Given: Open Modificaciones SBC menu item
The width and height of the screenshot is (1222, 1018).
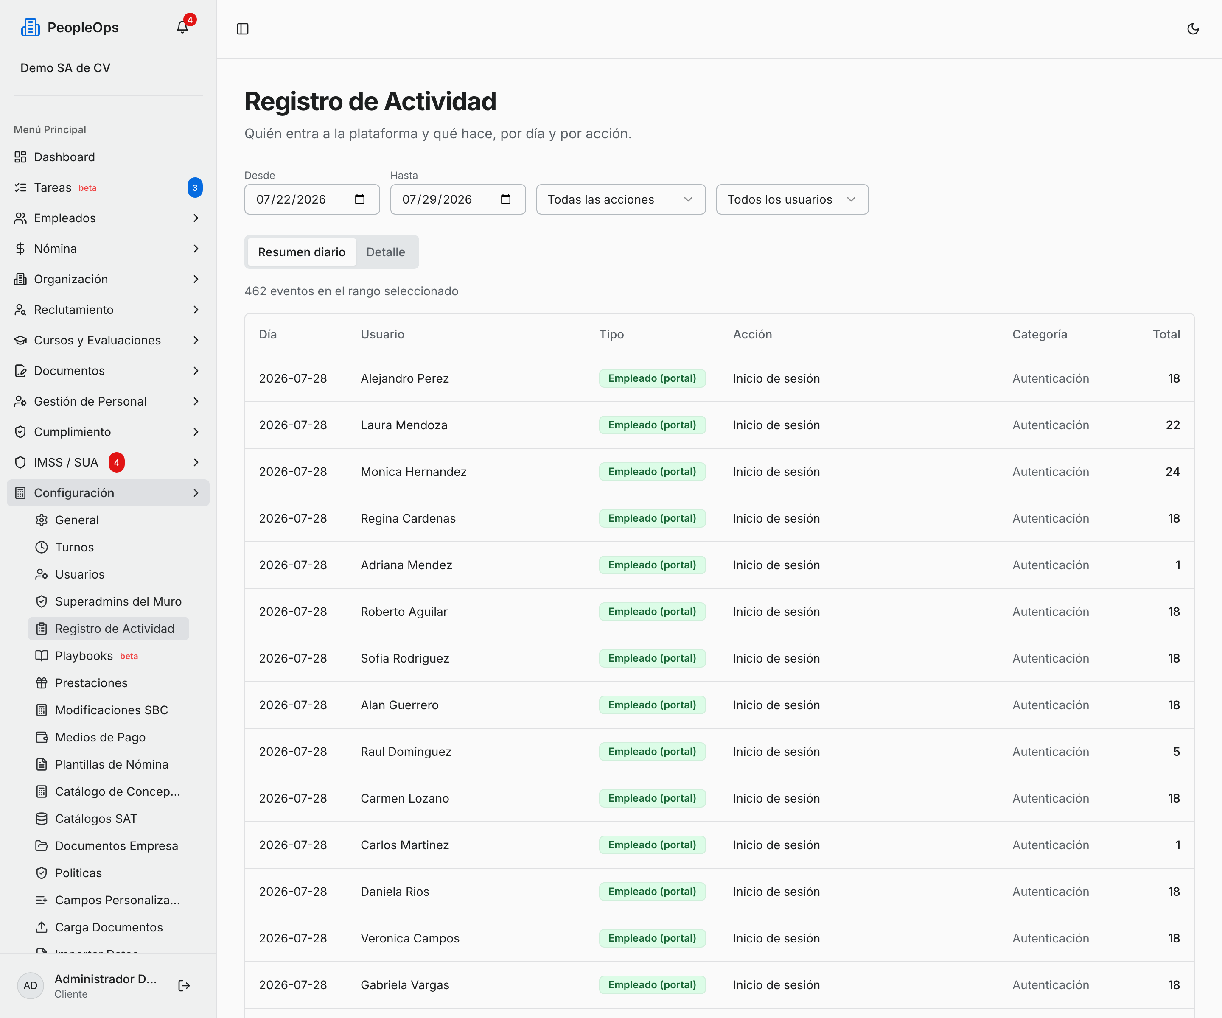Looking at the screenshot, I should pos(108,710).
